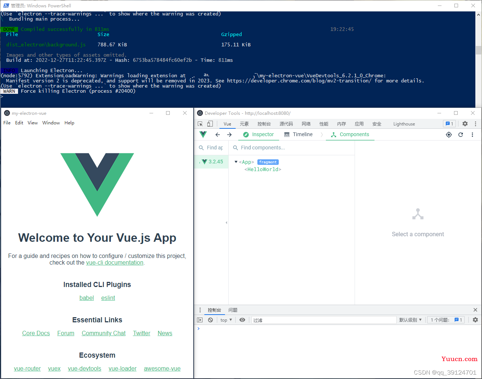482x379 pixels.
Task: Open DevTools settings gear in top toolbar
Action: (465, 124)
